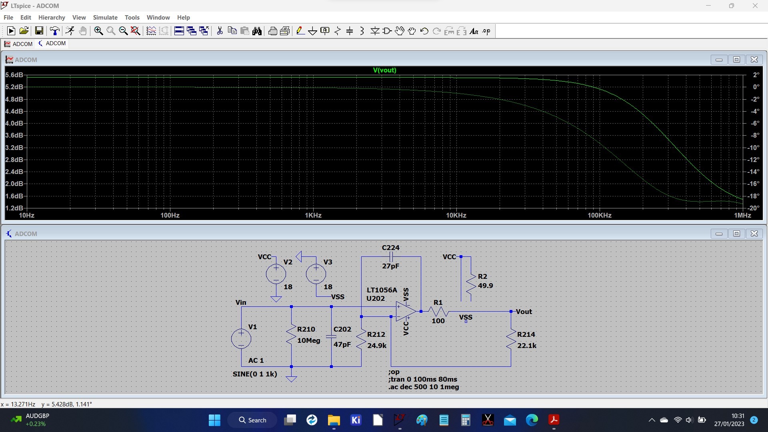Select the Move hand tool
768x432 pixels.
pyautogui.click(x=400, y=31)
